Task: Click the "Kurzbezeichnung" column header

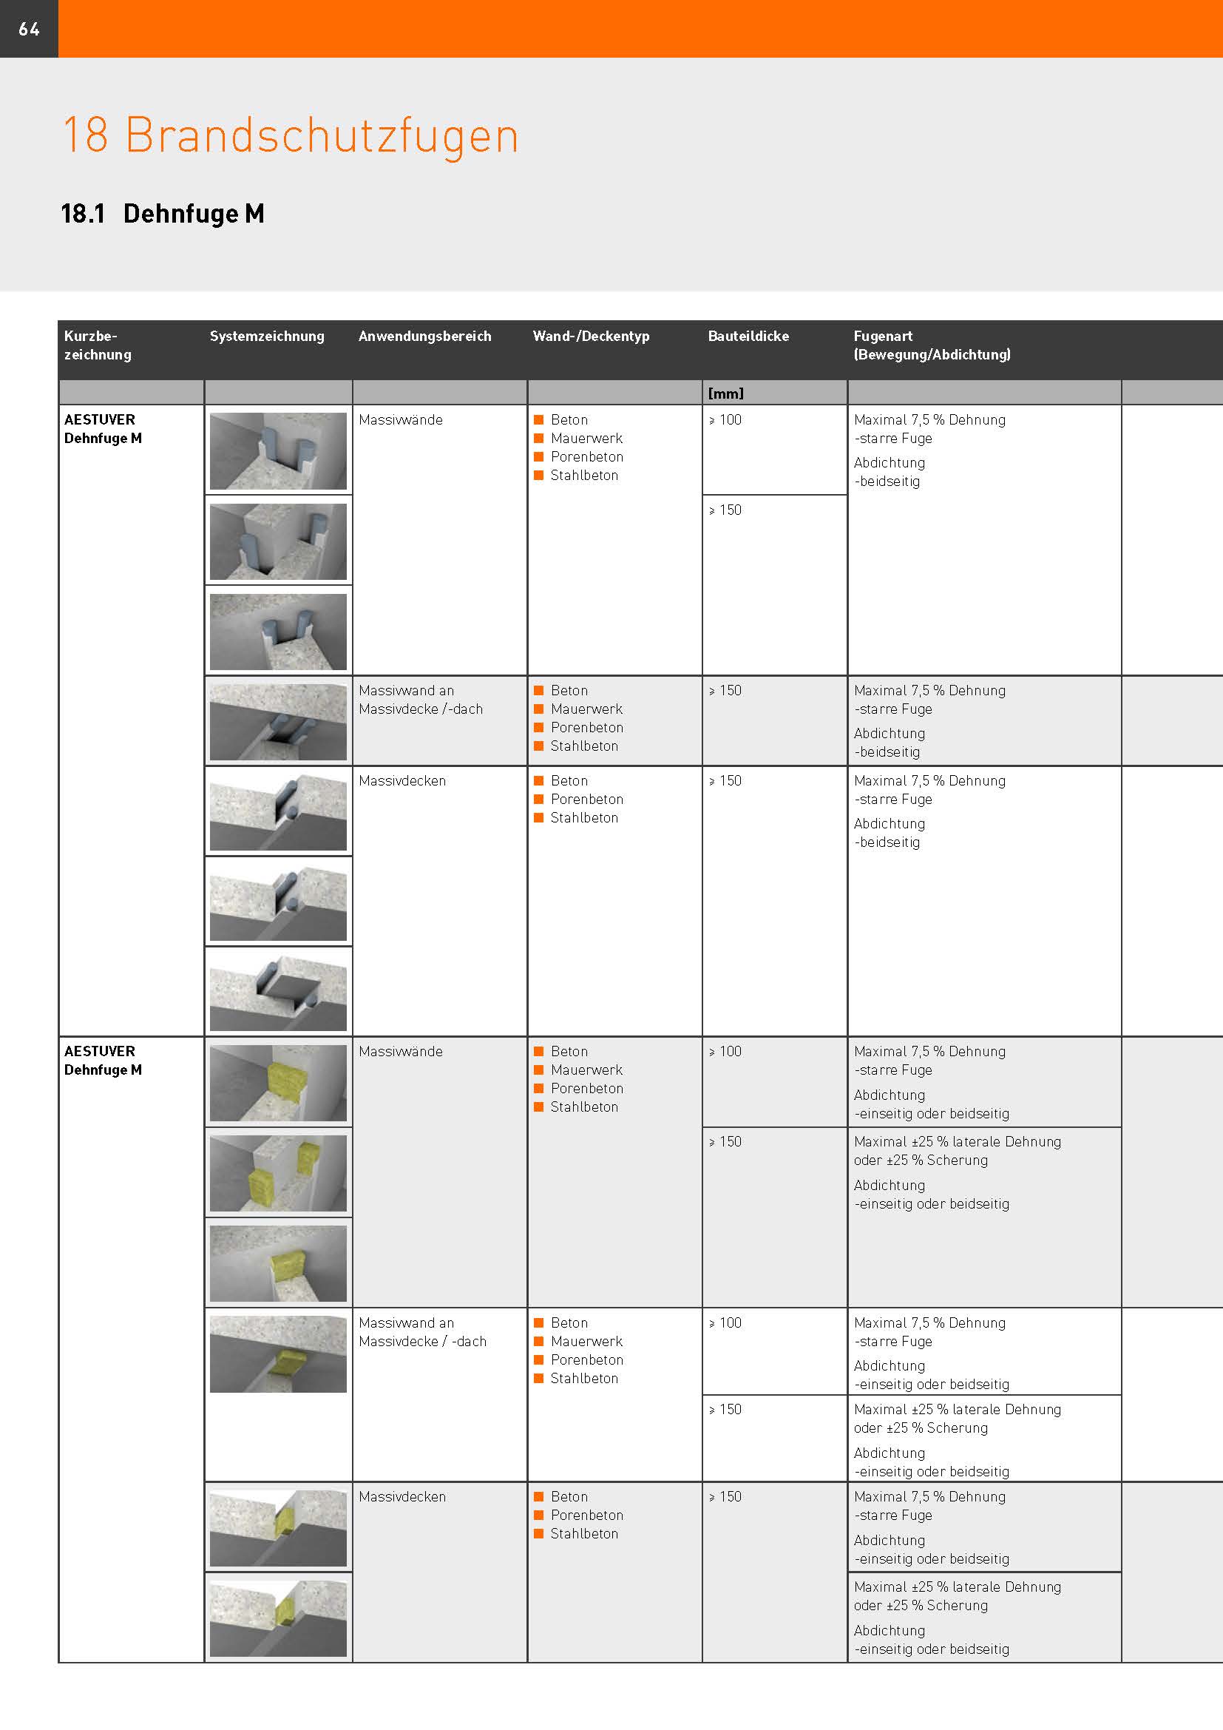Action: point(97,345)
